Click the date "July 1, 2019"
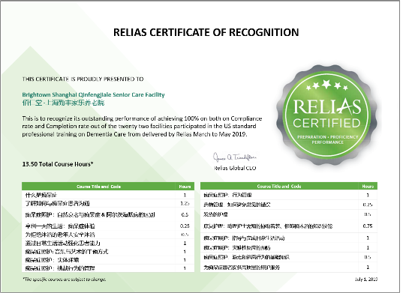The height and width of the screenshot is (293, 406). [366, 280]
